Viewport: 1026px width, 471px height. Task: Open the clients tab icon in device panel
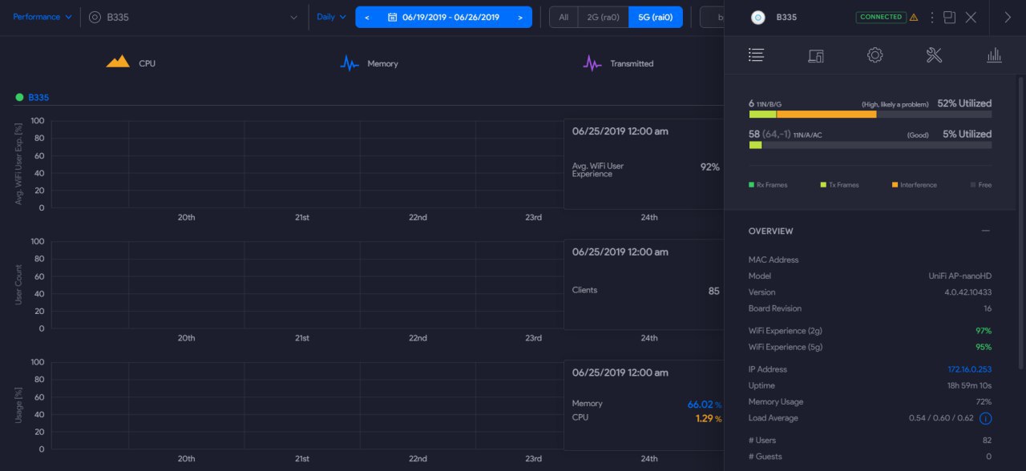point(816,55)
